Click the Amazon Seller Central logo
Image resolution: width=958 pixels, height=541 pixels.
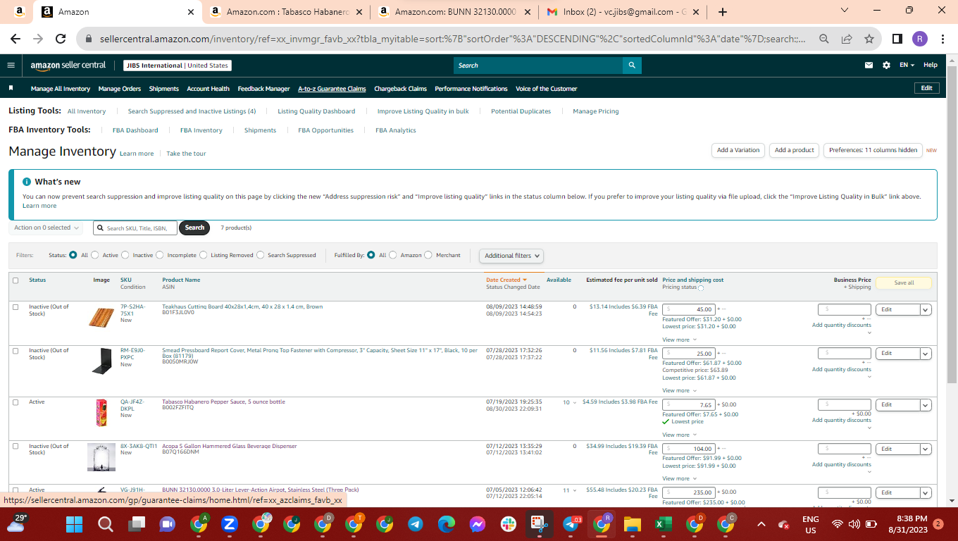point(68,66)
